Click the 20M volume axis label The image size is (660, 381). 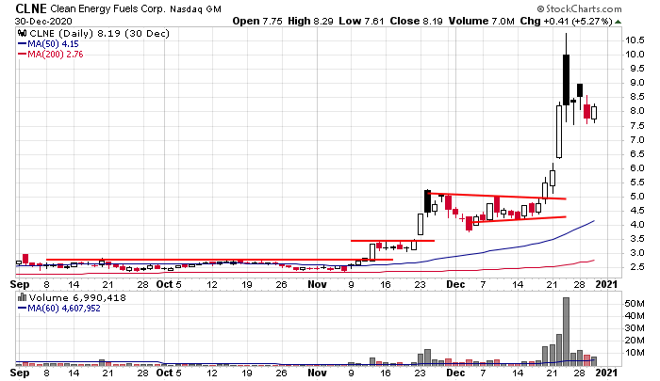(x=635, y=341)
